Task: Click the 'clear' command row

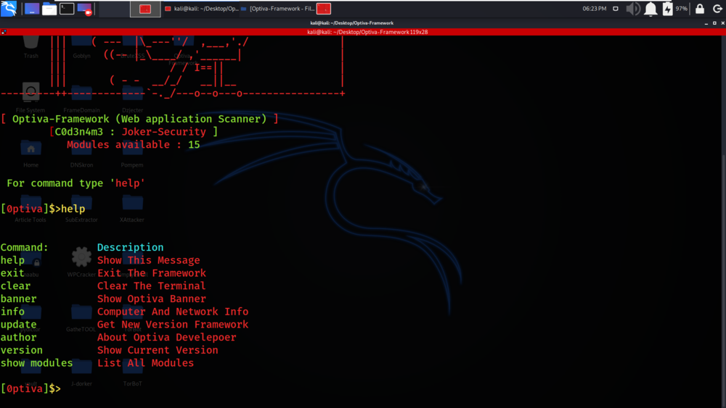Action: point(16,286)
